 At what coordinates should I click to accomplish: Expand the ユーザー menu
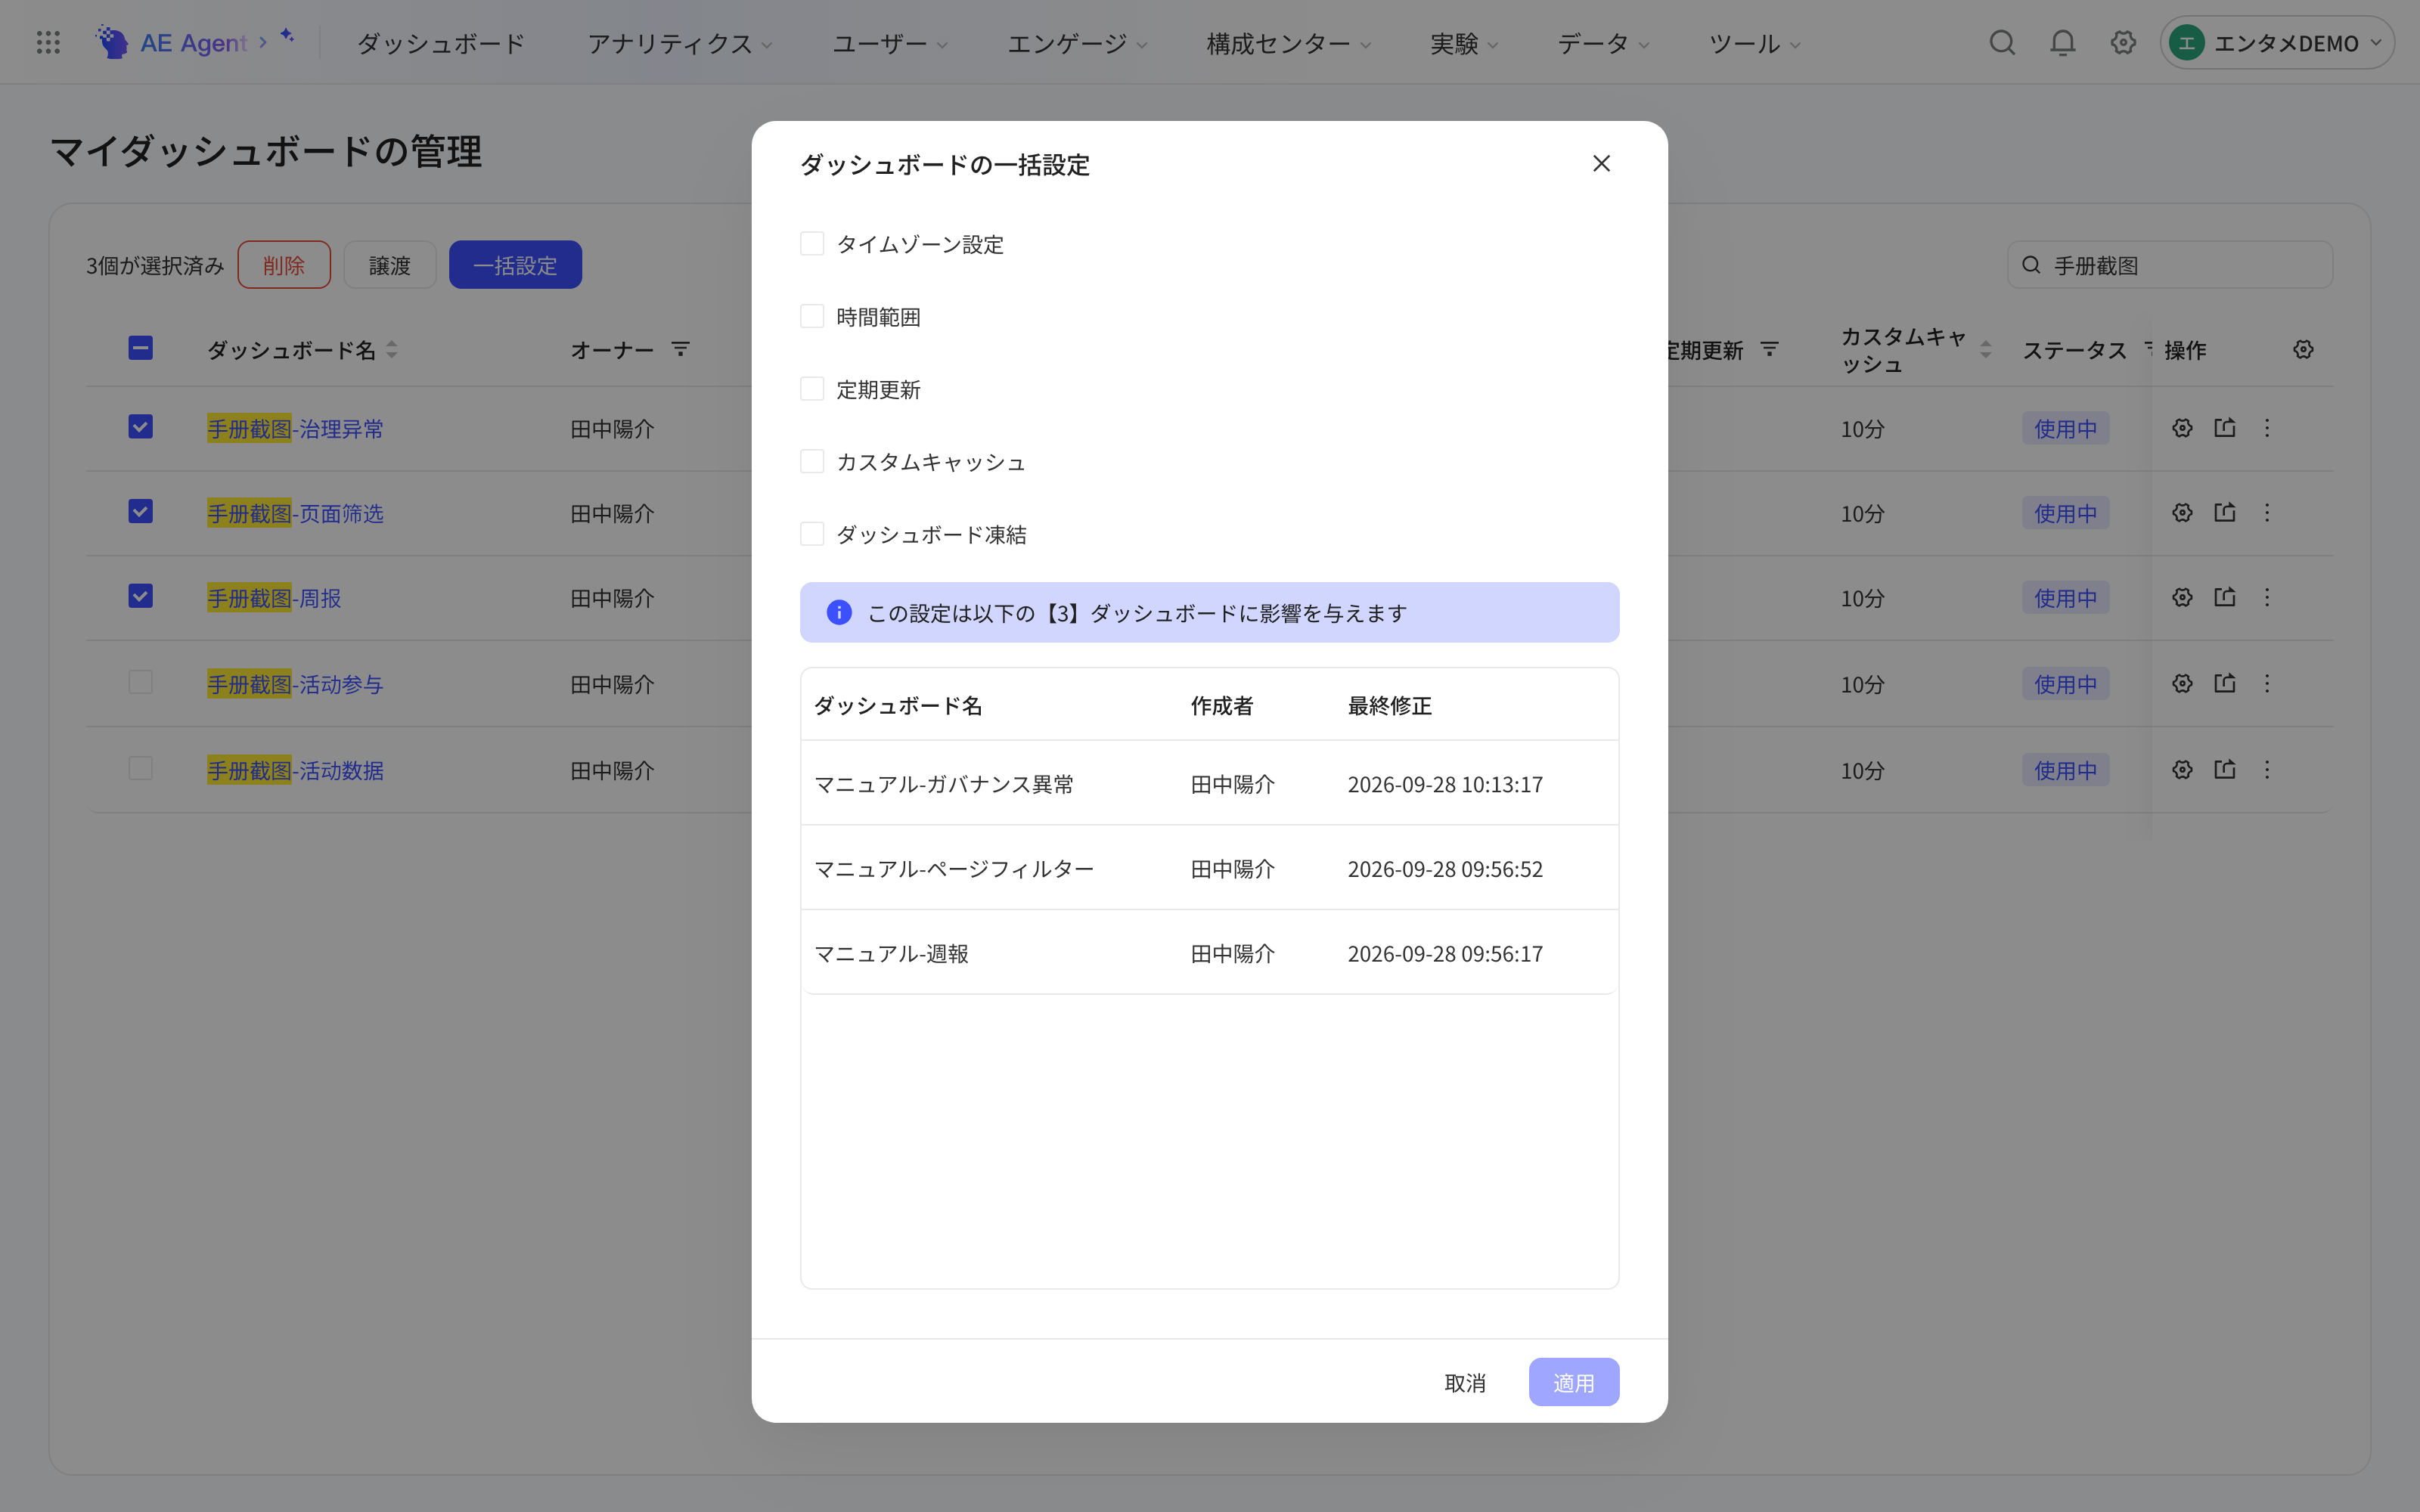pyautogui.click(x=889, y=43)
